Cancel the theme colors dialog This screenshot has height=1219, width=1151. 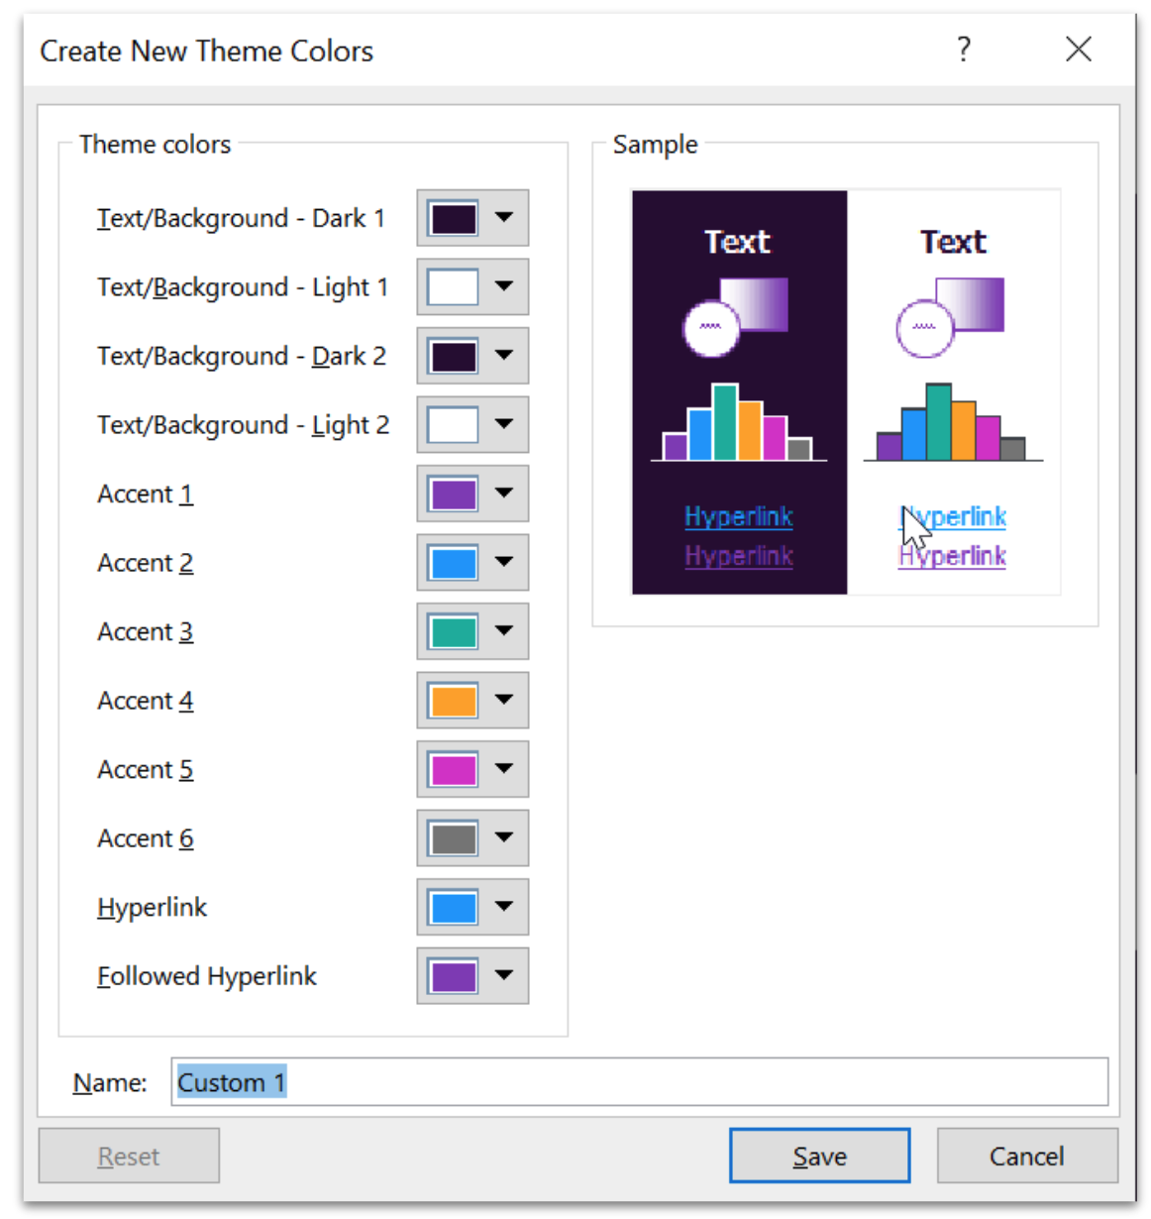tap(1027, 1156)
